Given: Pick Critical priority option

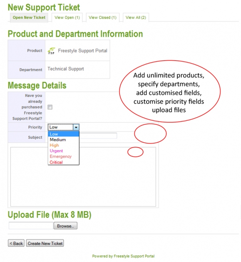Looking at the screenshot, I should [x=63, y=162].
